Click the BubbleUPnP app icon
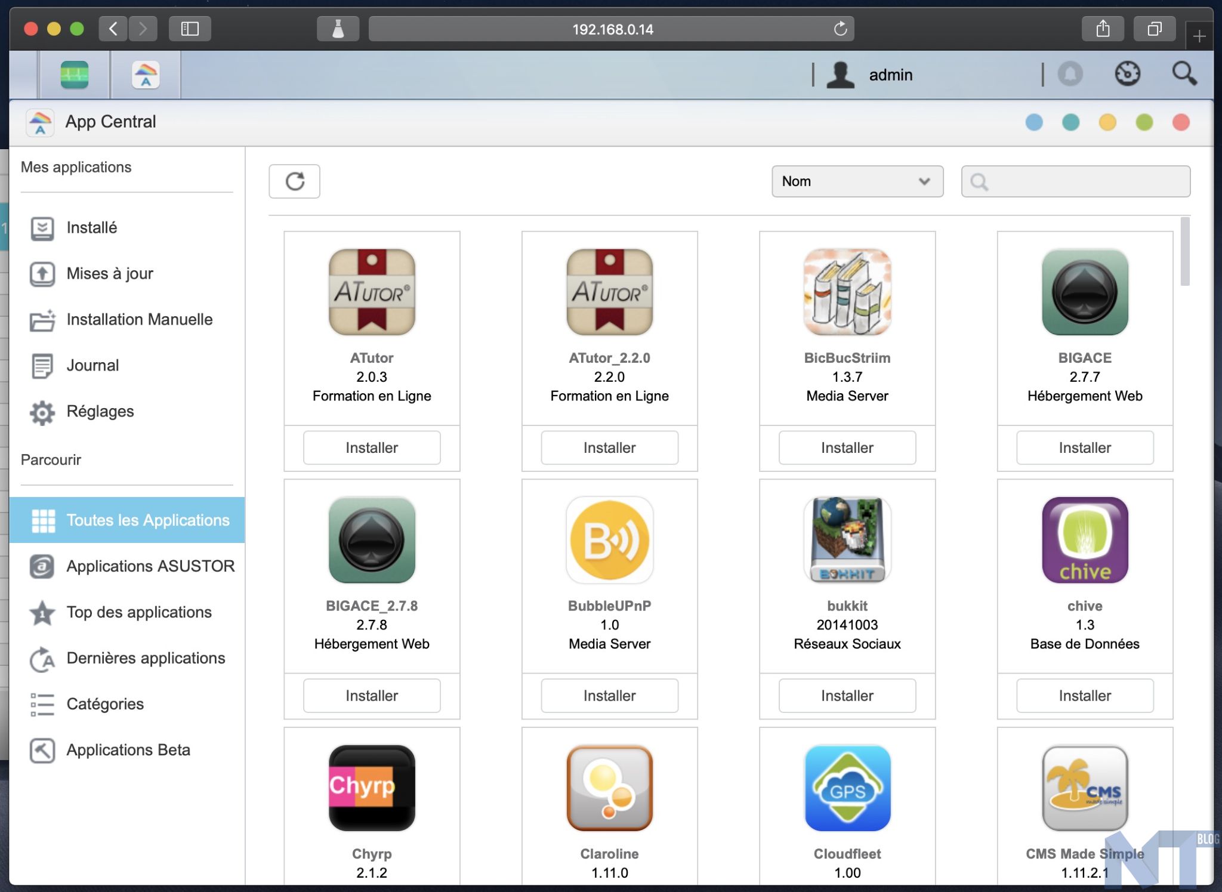 tap(609, 540)
